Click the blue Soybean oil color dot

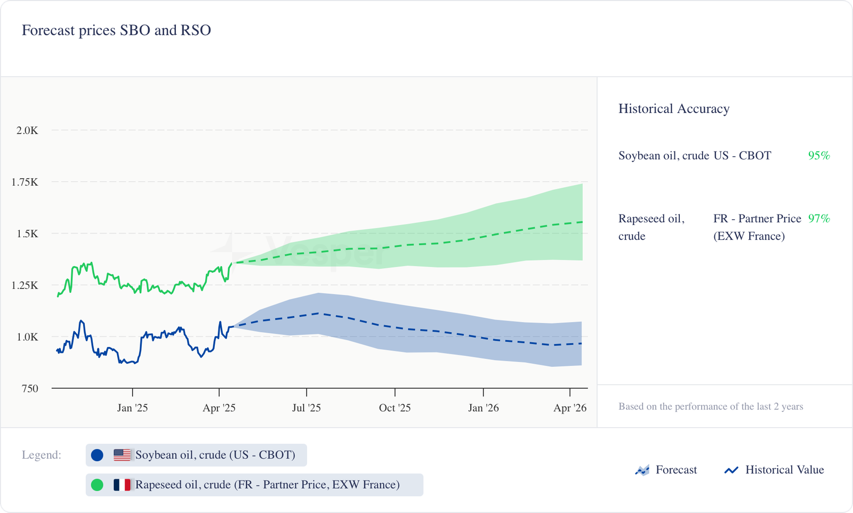pyautogui.click(x=97, y=455)
